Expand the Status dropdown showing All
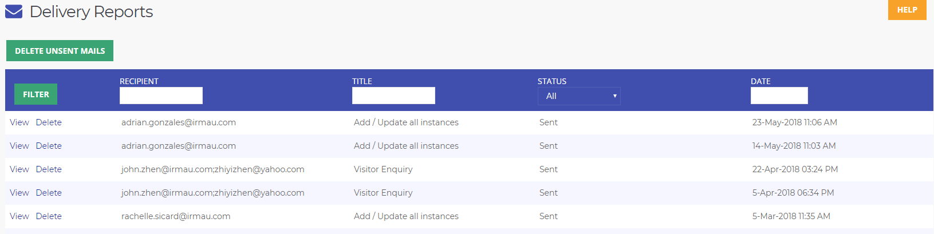Viewport: 934px width, 234px height. point(579,96)
